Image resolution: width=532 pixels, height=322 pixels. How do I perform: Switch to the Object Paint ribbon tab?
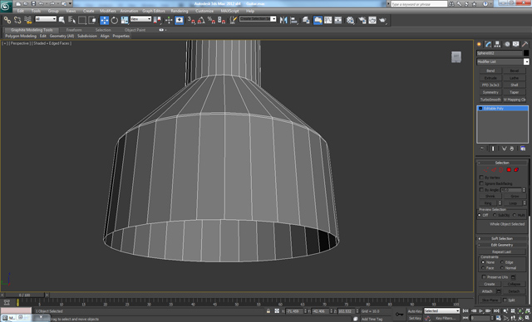click(x=135, y=30)
